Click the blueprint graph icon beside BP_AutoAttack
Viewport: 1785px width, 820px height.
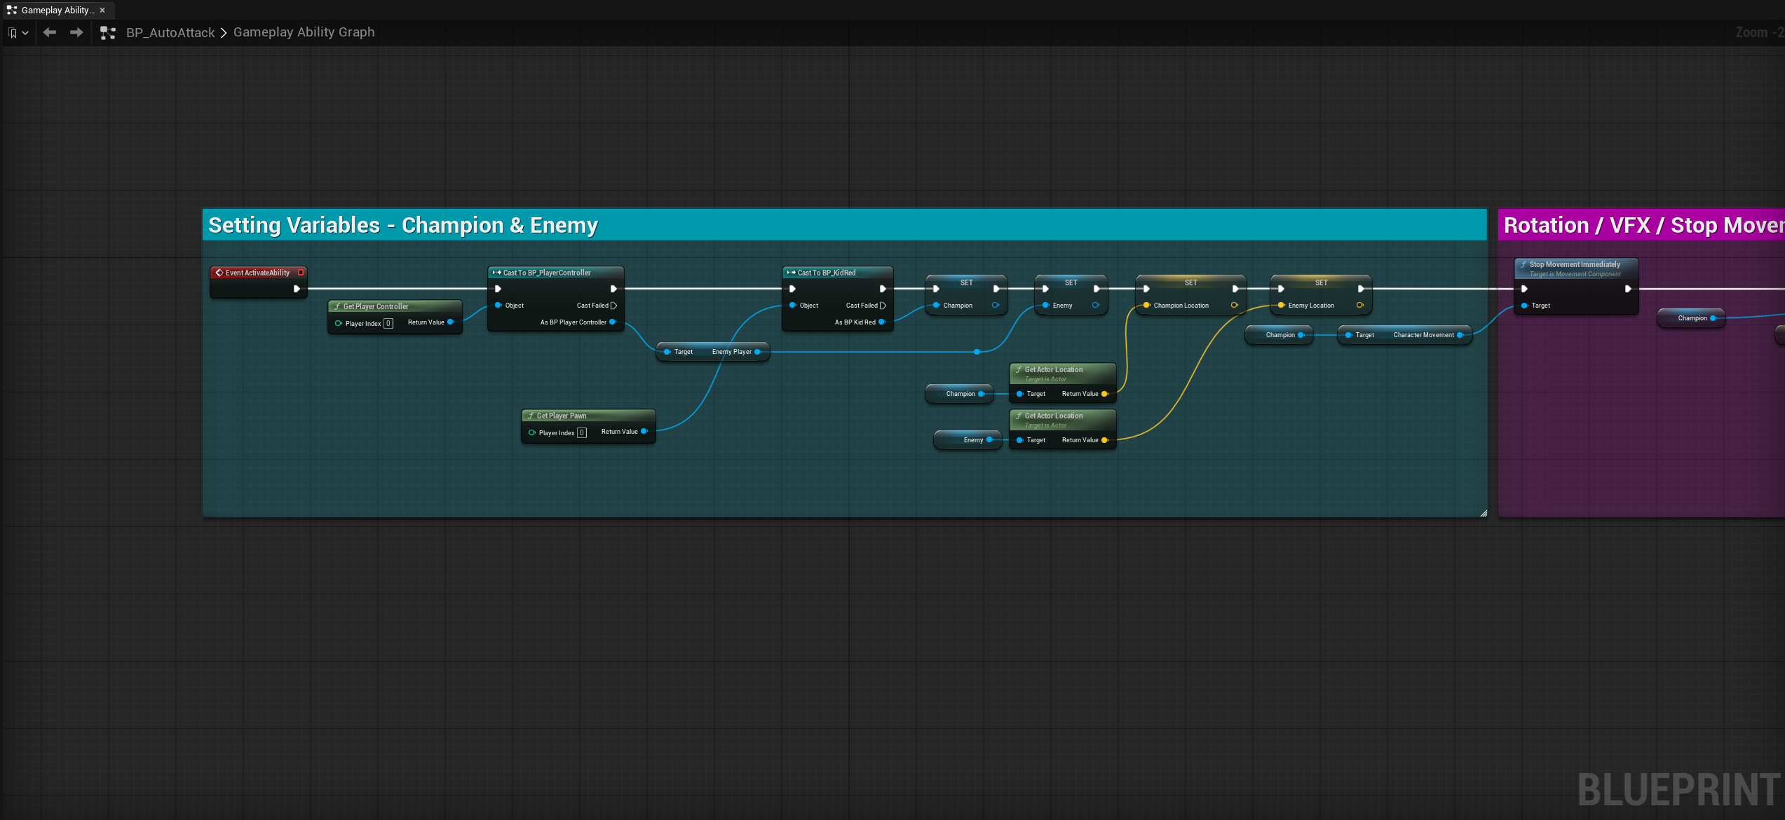pos(108,33)
